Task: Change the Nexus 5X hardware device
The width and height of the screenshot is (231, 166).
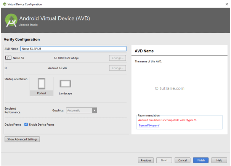Action: [x=117, y=58]
